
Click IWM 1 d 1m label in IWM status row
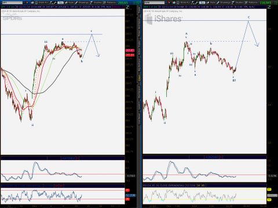pyautogui.click(x=150, y=7)
